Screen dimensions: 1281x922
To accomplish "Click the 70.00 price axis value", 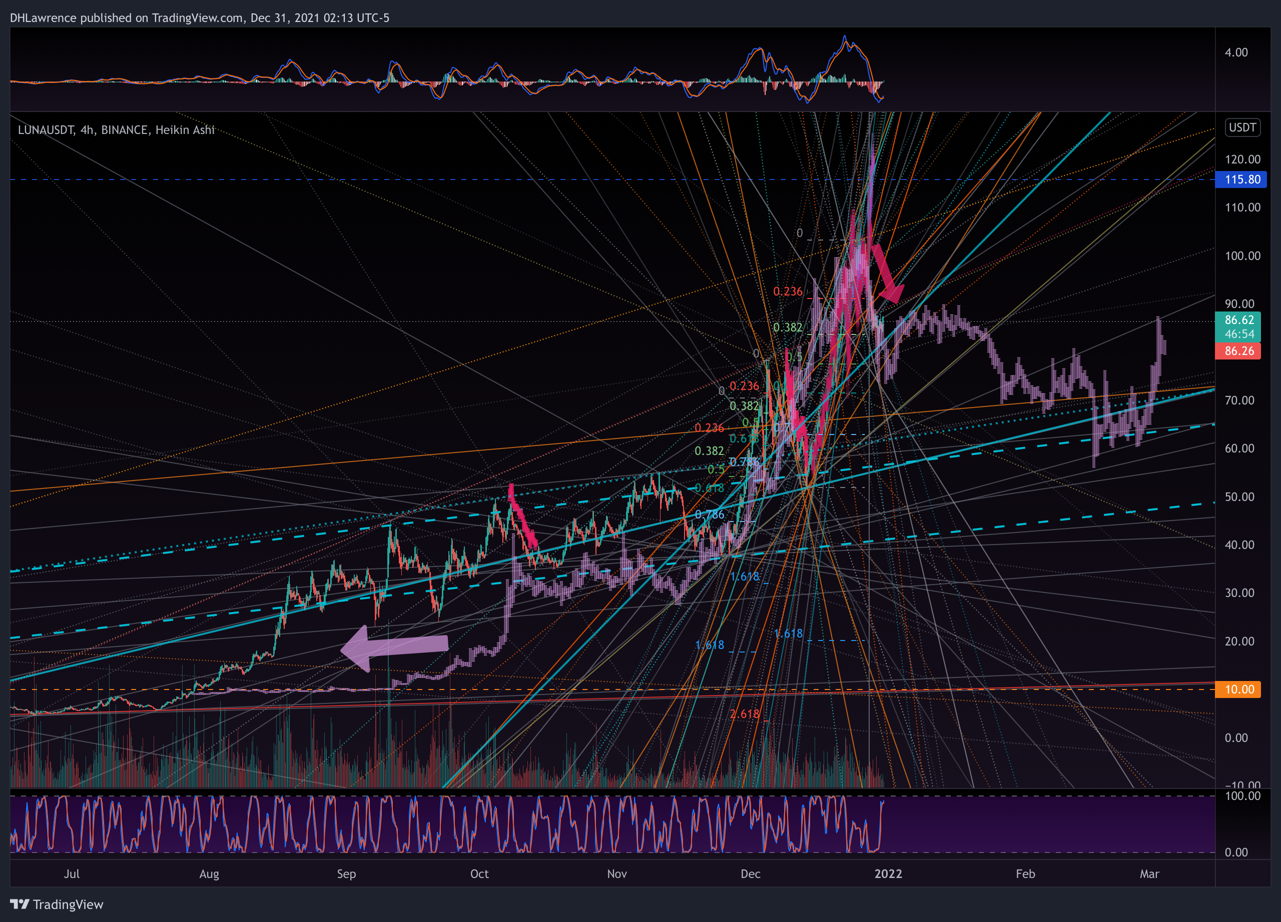I will pyautogui.click(x=1240, y=400).
